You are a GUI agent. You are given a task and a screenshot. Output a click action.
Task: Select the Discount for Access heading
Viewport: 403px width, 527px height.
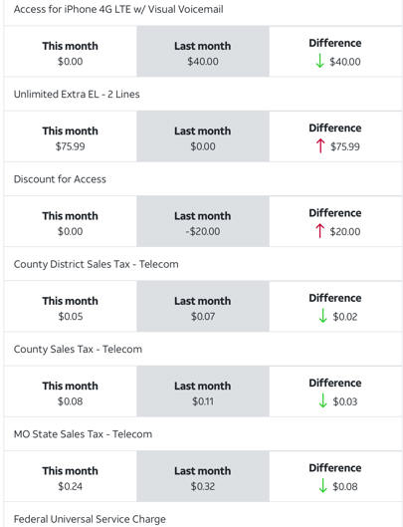pyautogui.click(x=60, y=179)
